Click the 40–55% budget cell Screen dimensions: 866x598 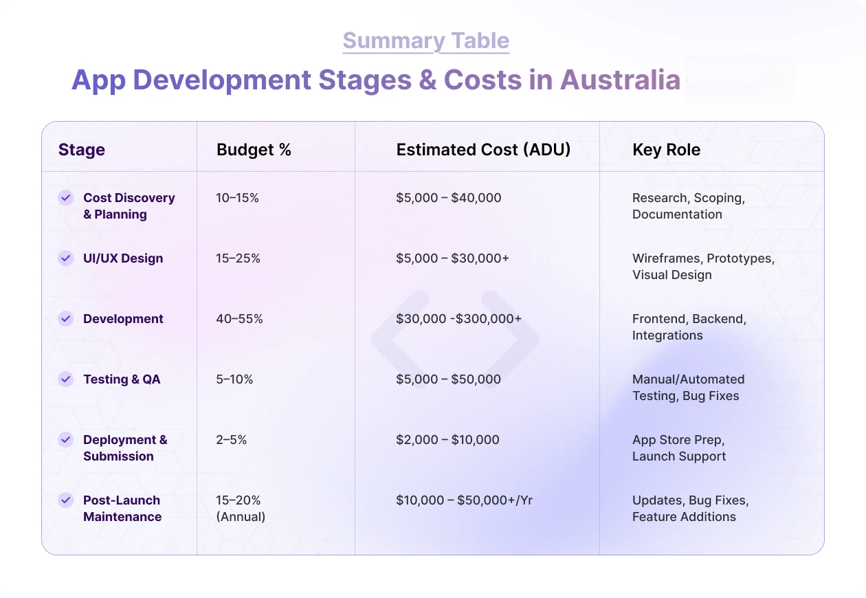click(240, 319)
